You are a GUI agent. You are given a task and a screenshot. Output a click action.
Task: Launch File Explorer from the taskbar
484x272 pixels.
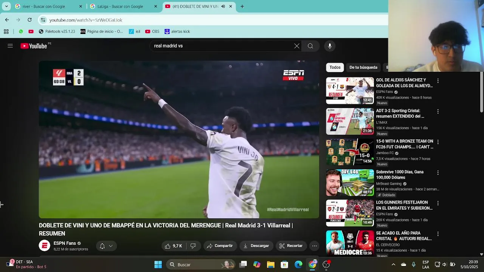click(x=271, y=264)
